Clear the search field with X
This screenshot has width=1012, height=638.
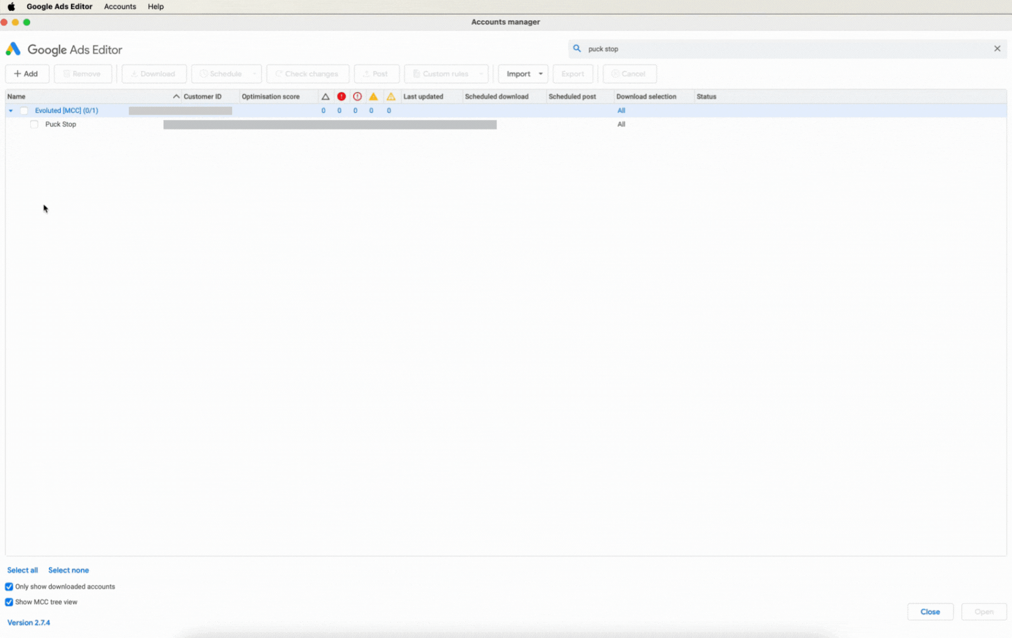997,48
